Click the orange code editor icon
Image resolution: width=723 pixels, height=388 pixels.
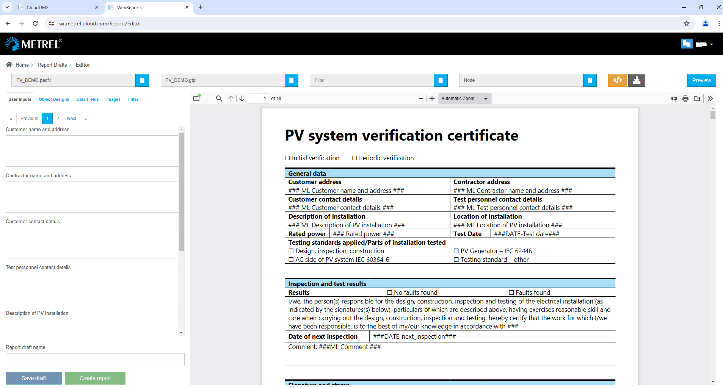(617, 80)
